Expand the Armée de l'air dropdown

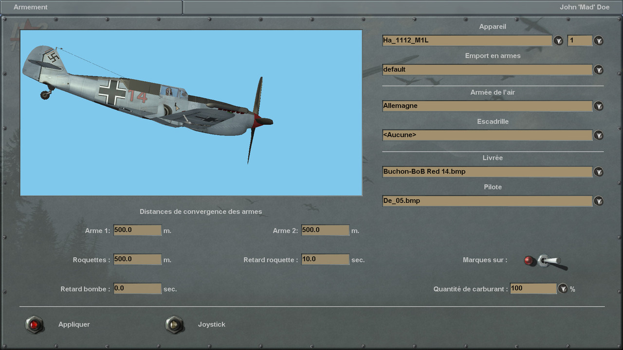pos(599,106)
